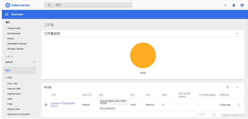The height and width of the screenshot is (119, 248).
Task: Open Cron Jobs in sidebar
Action: 13,83
